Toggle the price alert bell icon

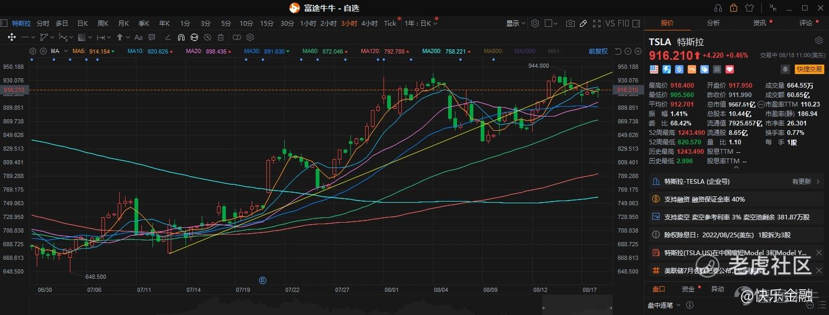point(785,69)
